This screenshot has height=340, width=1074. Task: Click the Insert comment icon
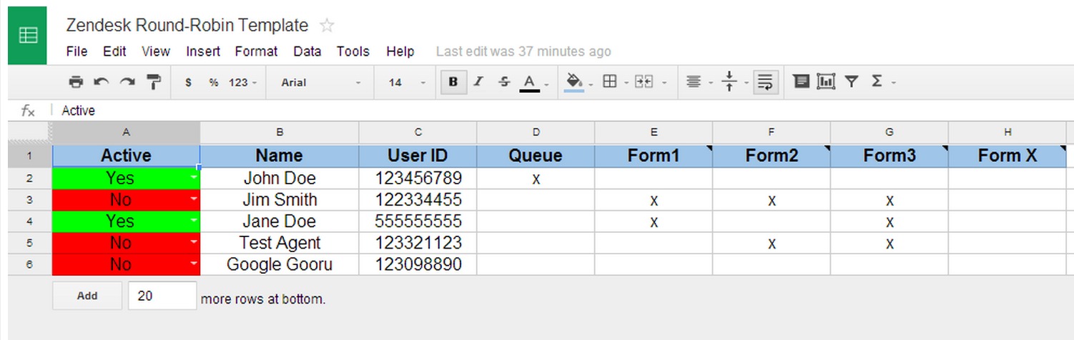click(802, 82)
